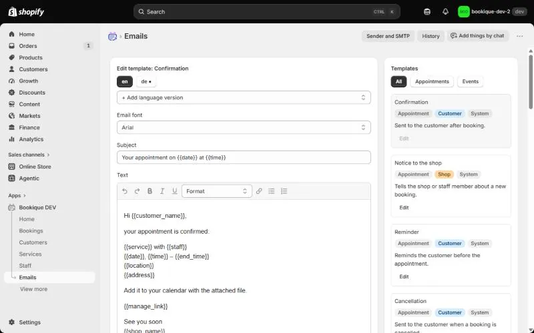This screenshot has width=534, height=333.
Task: Click the Settings gear icon
Action: pyautogui.click(x=12, y=322)
